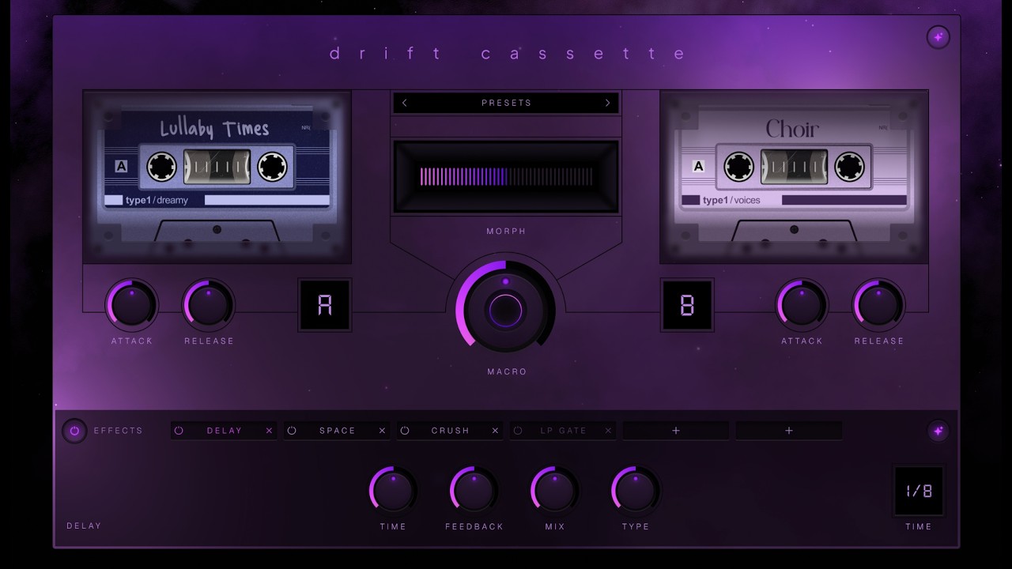Click the Choir cassette
The height and width of the screenshot is (569, 1012).
point(795,176)
